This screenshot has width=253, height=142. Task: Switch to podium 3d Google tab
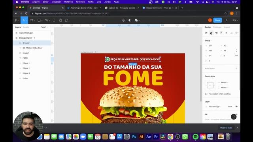pyautogui.click(x=121, y=8)
